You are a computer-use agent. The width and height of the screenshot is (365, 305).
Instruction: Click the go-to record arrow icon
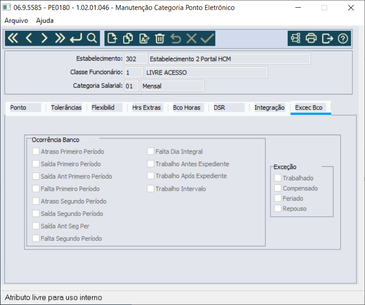[x=76, y=38]
